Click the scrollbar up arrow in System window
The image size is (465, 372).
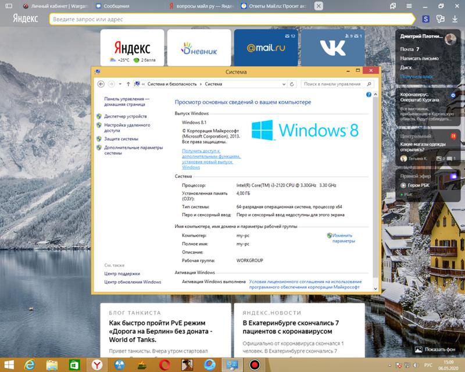pyautogui.click(x=375, y=94)
